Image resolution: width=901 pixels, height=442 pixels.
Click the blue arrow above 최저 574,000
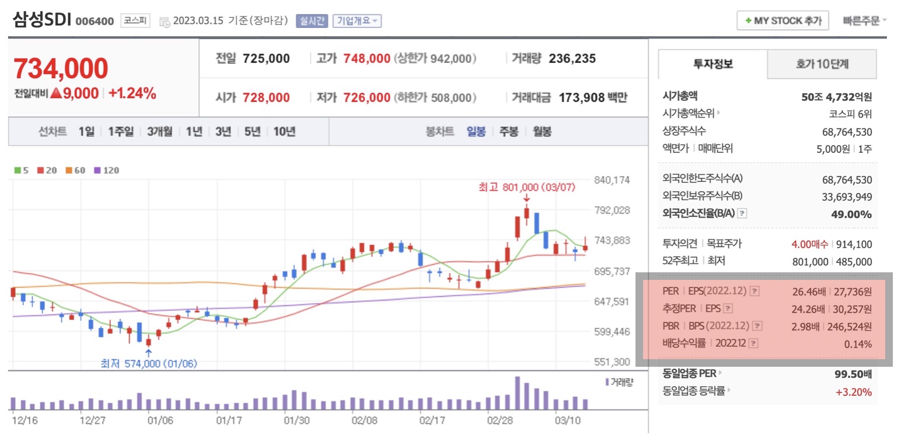(x=148, y=352)
